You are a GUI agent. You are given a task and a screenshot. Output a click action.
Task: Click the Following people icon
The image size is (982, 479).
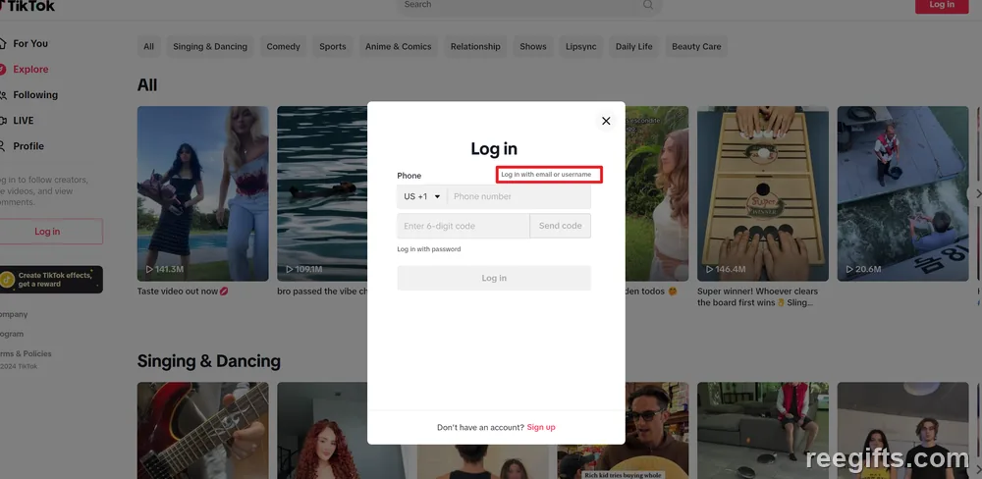point(3,95)
